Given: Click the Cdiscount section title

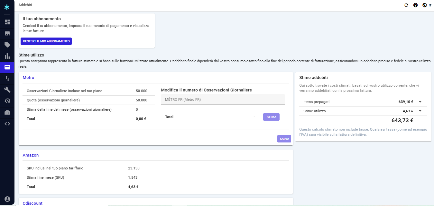Looking at the screenshot, I should 32,203.
